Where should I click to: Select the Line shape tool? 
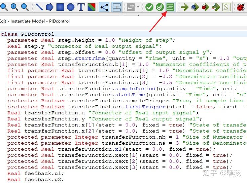tap(39, 7)
